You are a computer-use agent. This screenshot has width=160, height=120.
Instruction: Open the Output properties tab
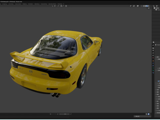pos(153,51)
